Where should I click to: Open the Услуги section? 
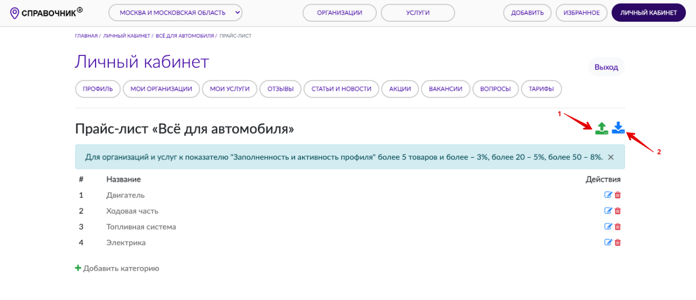click(x=418, y=13)
